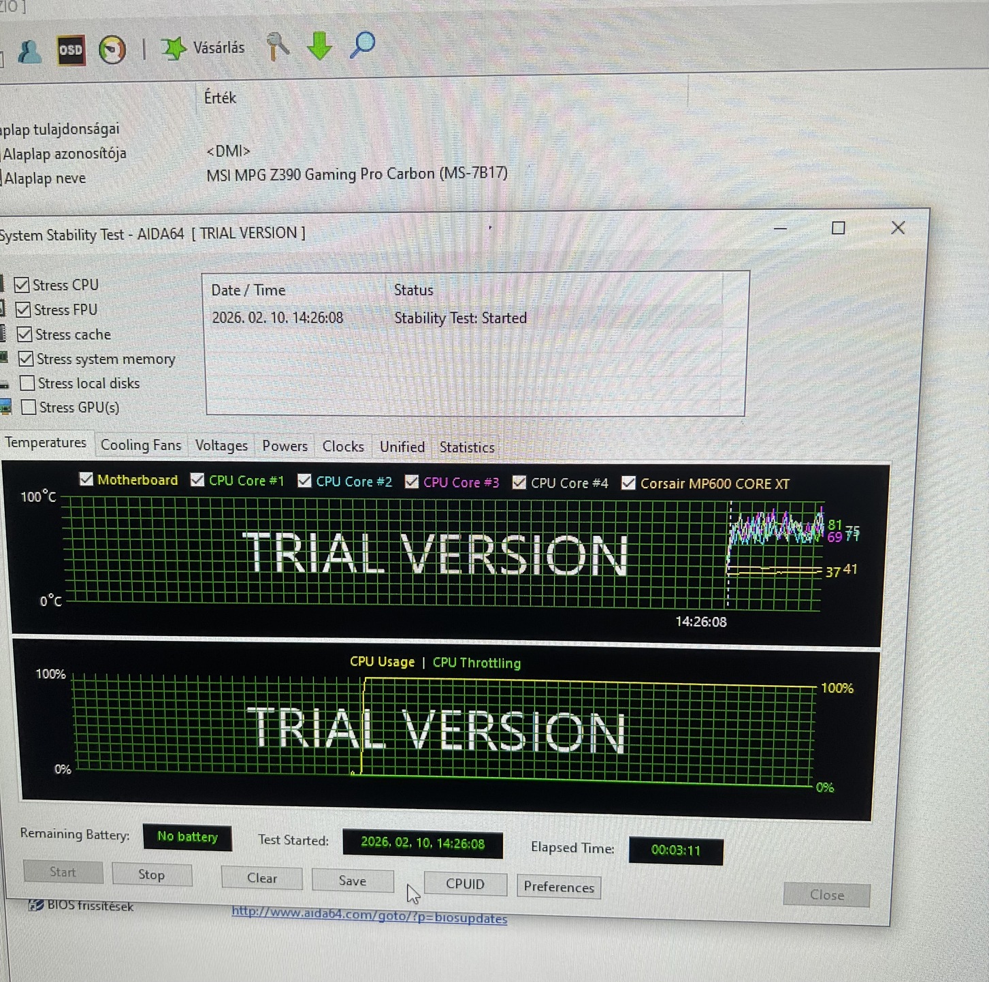Click the 2026. 02. 10. 14:26:08 log date
The height and width of the screenshot is (982, 989).
point(278,318)
